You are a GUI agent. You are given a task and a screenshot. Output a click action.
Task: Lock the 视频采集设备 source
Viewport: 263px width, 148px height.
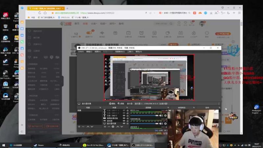click(x=128, y=118)
